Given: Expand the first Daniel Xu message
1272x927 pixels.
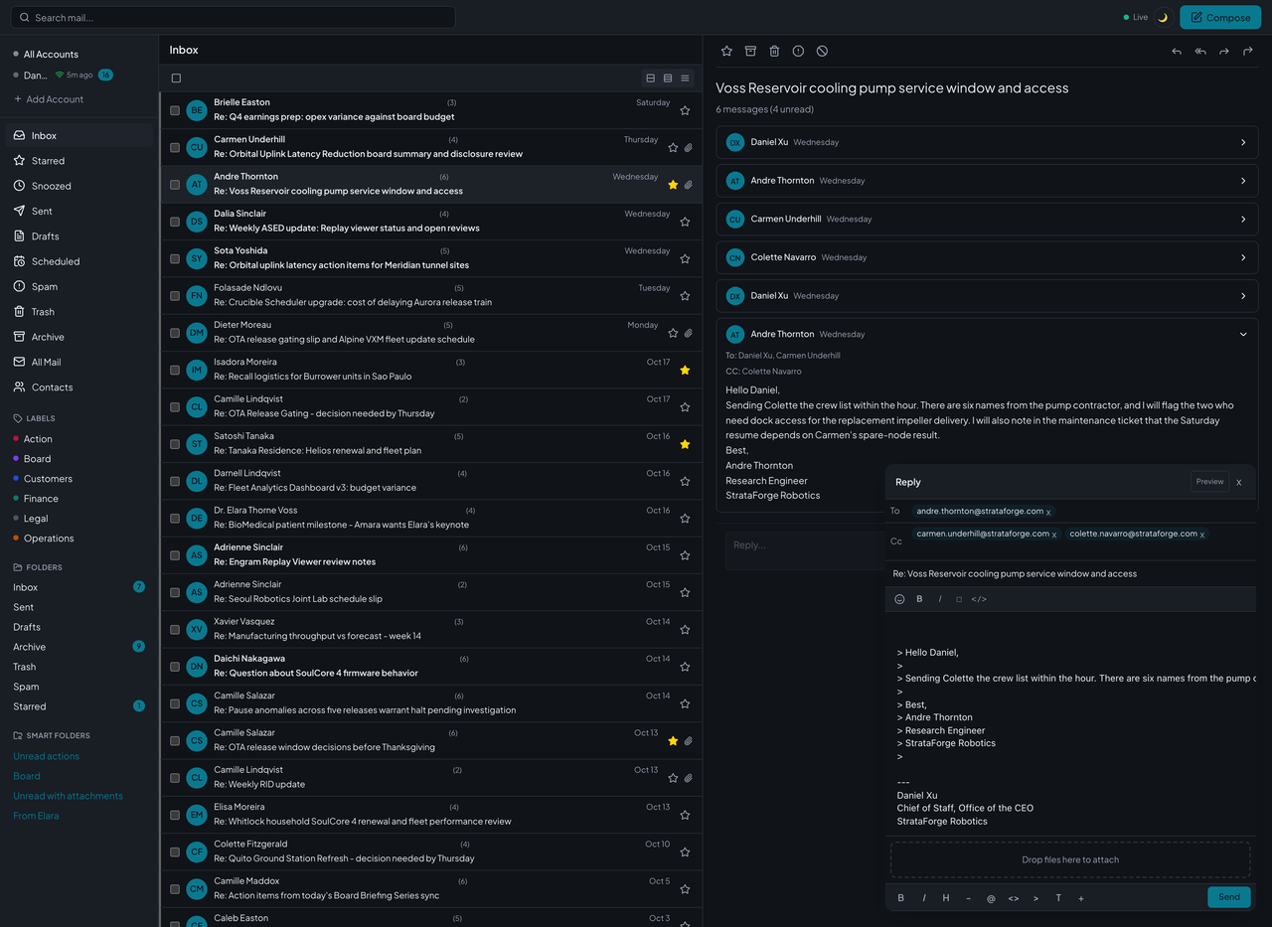Looking at the screenshot, I should point(987,142).
